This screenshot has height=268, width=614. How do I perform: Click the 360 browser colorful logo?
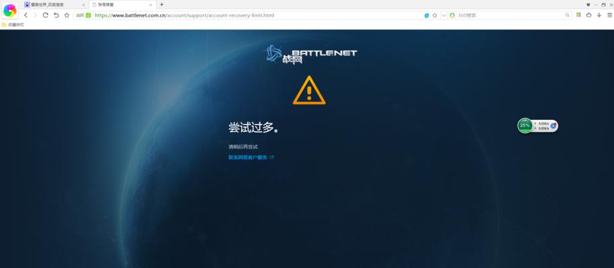pos(10,11)
